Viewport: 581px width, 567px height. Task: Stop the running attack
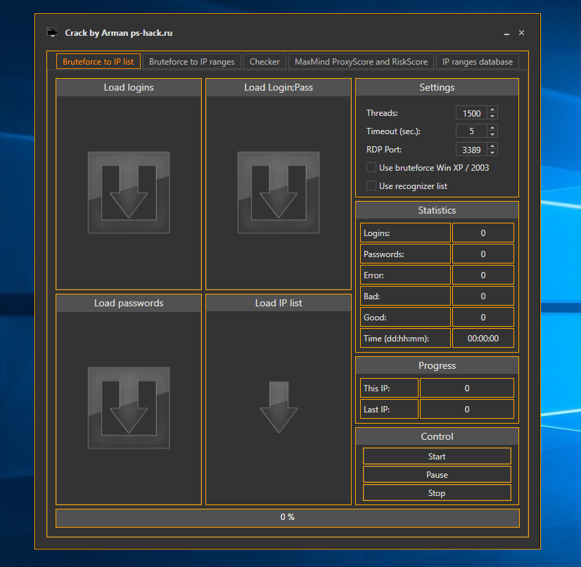coord(437,493)
